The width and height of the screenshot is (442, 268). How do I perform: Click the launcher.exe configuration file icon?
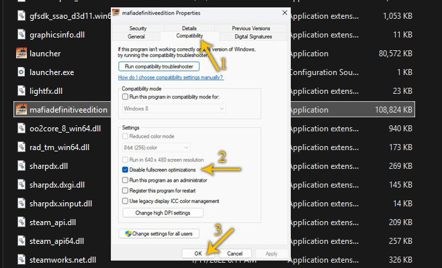click(x=21, y=72)
